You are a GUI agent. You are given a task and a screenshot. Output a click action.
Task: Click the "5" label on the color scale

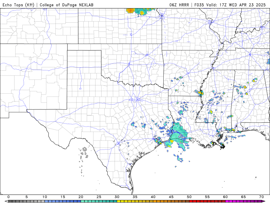click(x=27, y=197)
